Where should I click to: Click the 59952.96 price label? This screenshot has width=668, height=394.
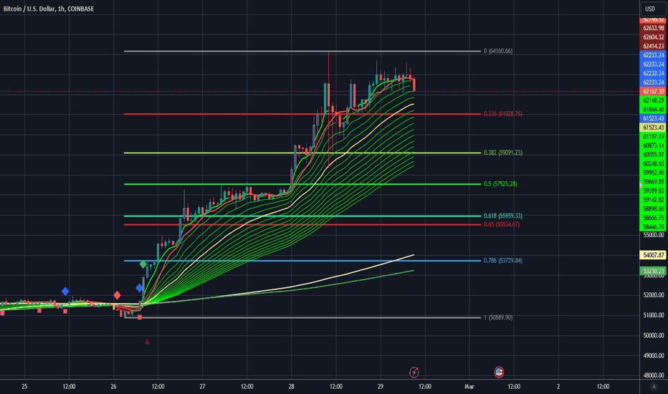[654, 173]
